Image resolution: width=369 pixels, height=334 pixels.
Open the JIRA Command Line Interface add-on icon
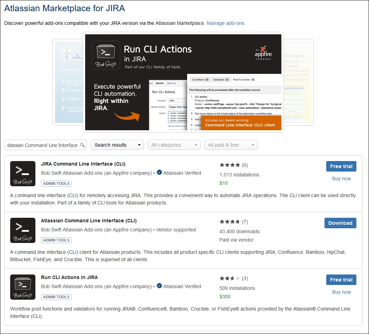coord(22,173)
